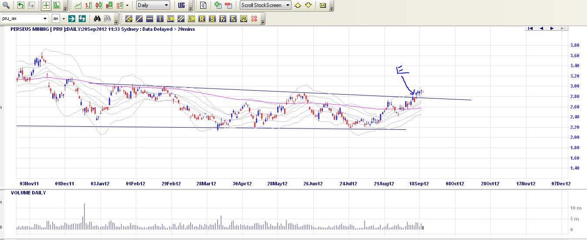Click the greyed jump-to-end arrow

[x=563, y=28]
